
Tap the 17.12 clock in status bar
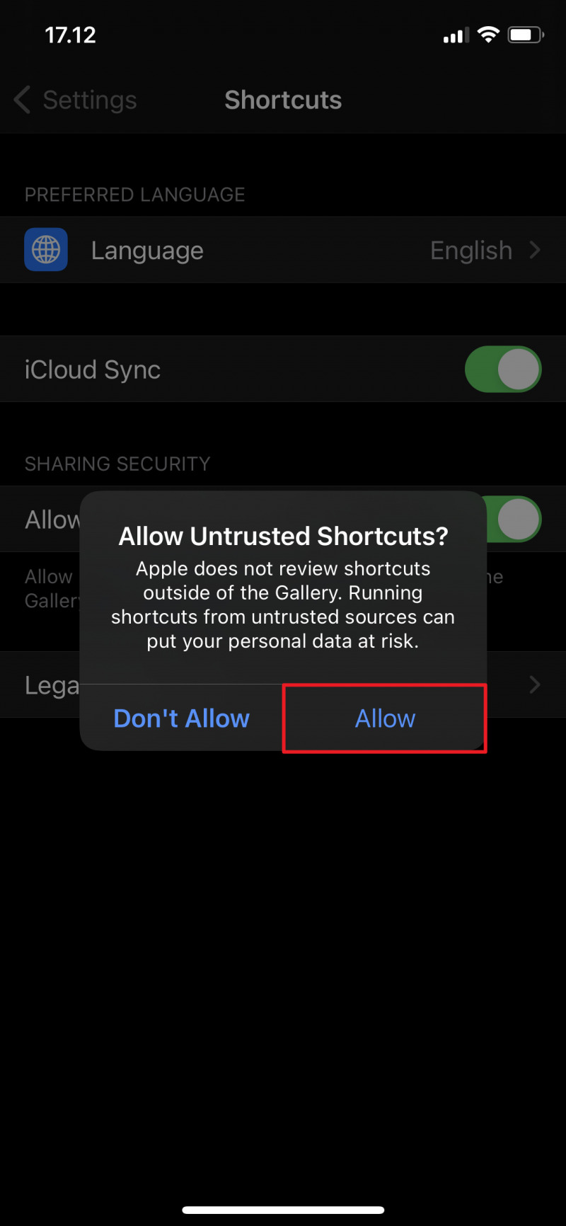70,35
